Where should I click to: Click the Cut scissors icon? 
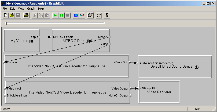(x=35, y=15)
